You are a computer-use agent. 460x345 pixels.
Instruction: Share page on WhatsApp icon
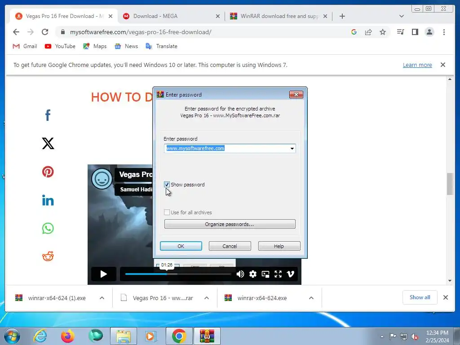pos(48,228)
